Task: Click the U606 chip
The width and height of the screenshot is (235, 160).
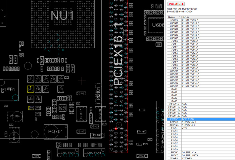Action: [157, 26]
